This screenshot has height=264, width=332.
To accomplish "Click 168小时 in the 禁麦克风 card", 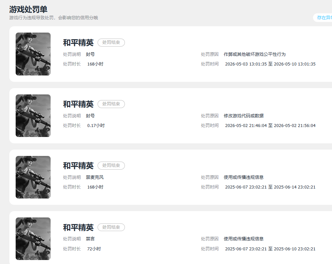I will click(x=95, y=187).
